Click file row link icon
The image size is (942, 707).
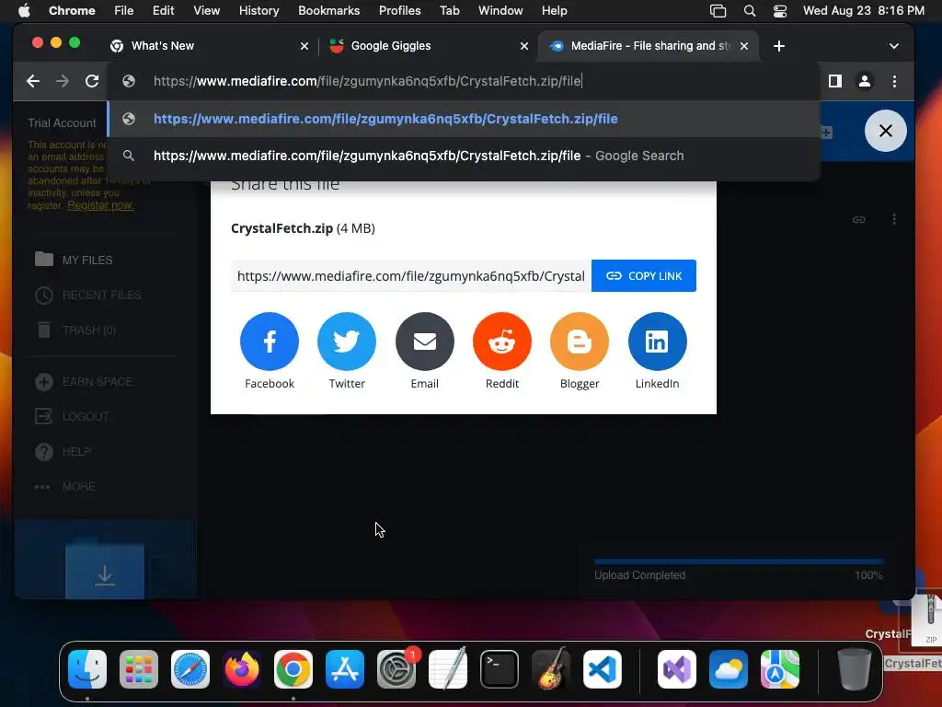click(859, 219)
